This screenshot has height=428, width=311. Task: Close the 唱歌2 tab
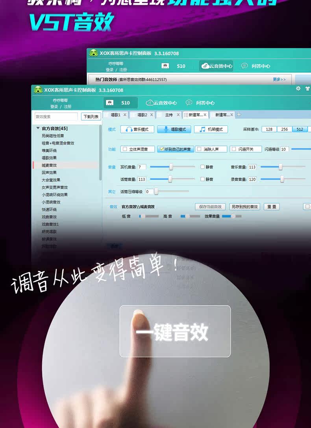(x=152, y=115)
